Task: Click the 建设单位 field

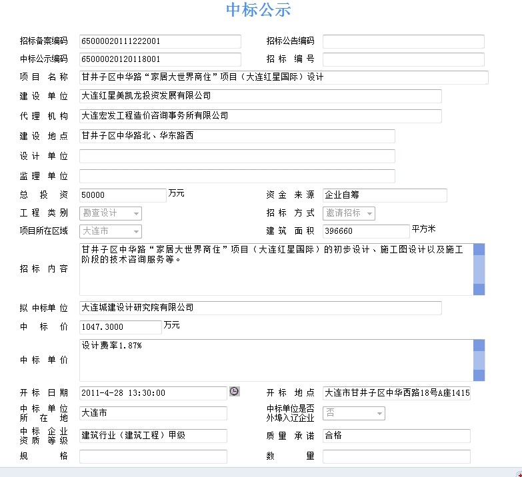Action: pos(261,96)
